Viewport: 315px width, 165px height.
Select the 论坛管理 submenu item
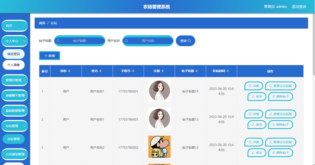[x=14, y=139]
